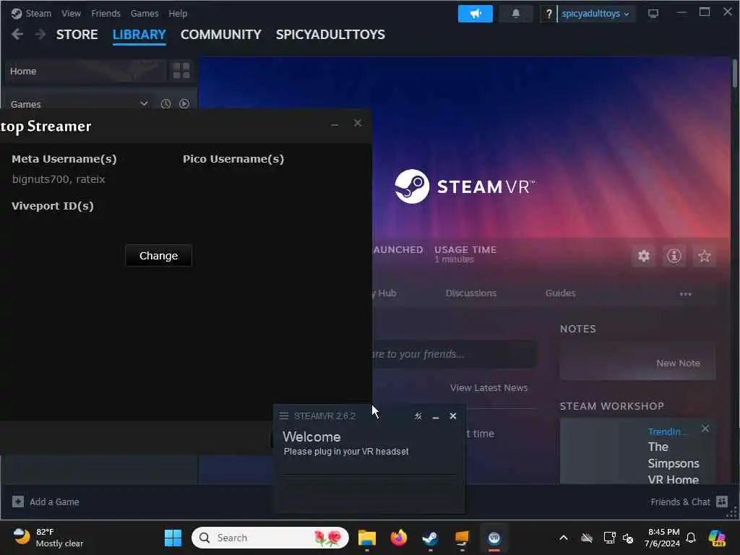The height and width of the screenshot is (555, 740).
Task: Switch to Big Picture mode monitor icon
Action: coord(653,14)
